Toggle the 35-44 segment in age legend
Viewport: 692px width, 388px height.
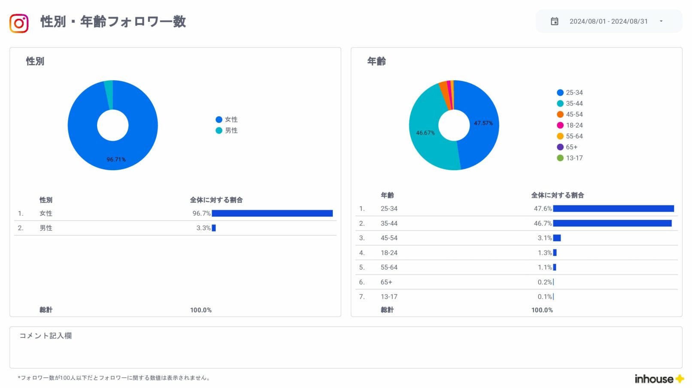tap(559, 103)
